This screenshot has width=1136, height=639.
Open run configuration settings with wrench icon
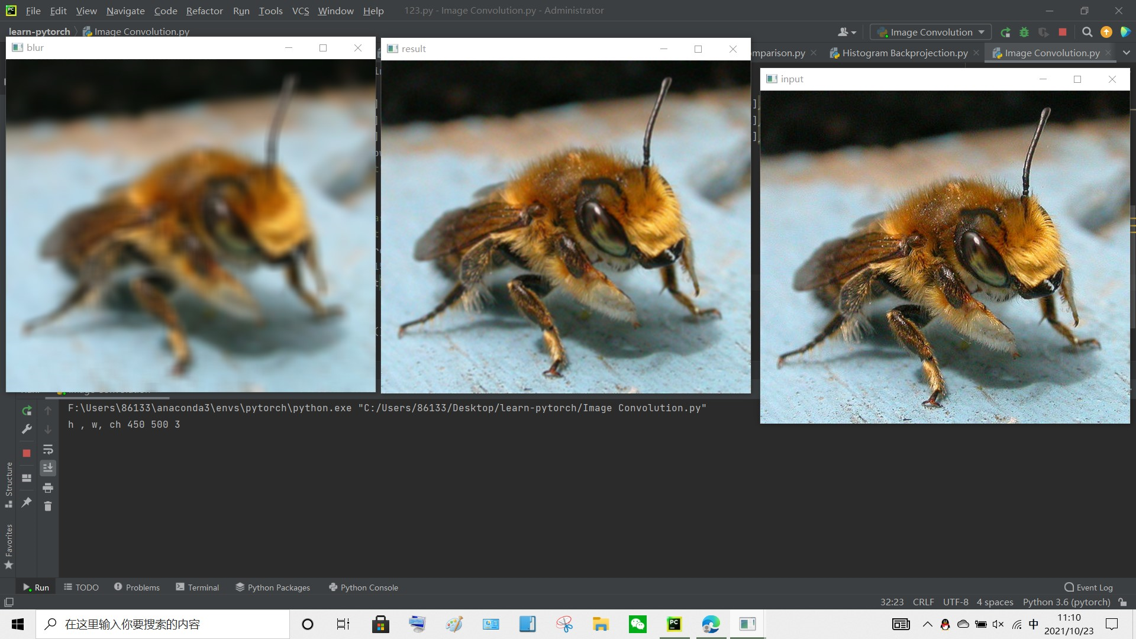(x=27, y=428)
